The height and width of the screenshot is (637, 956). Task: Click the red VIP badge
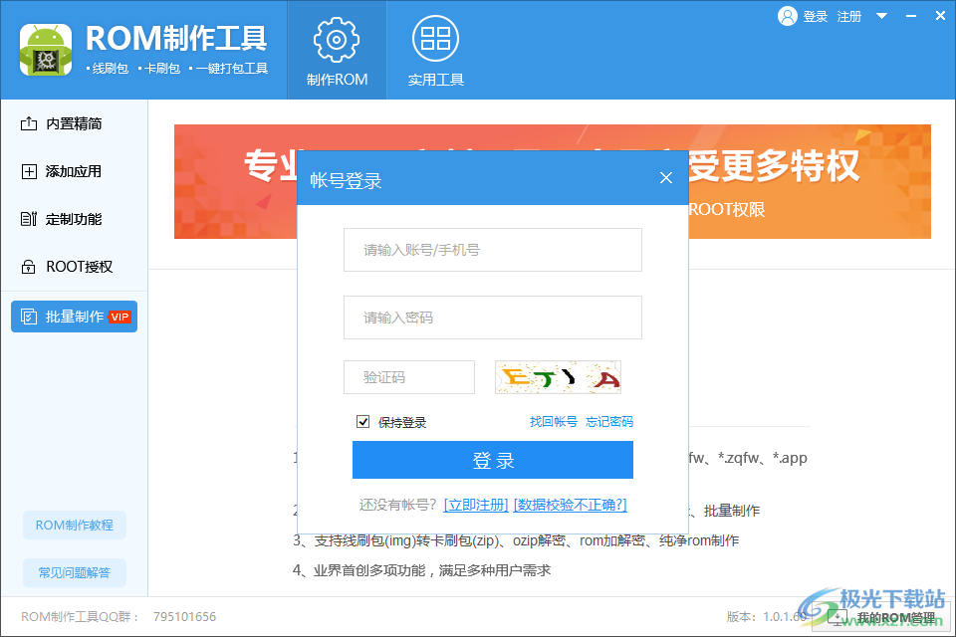[120, 317]
